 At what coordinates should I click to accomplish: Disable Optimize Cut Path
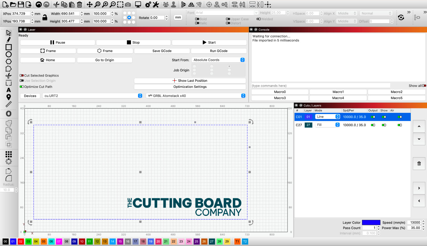[22, 87]
